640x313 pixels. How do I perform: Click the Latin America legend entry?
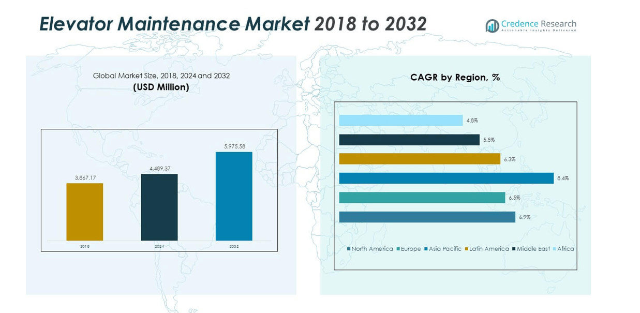[487, 249]
